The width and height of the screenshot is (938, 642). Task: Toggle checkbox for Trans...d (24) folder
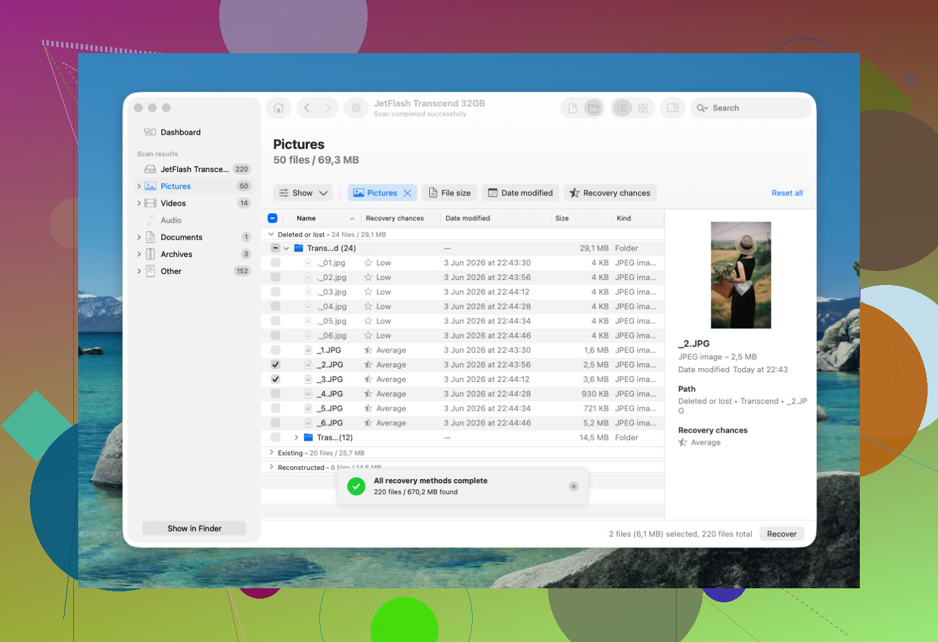pyautogui.click(x=275, y=248)
